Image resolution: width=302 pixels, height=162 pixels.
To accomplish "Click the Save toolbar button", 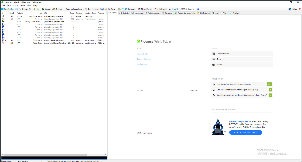I will 112,9.
